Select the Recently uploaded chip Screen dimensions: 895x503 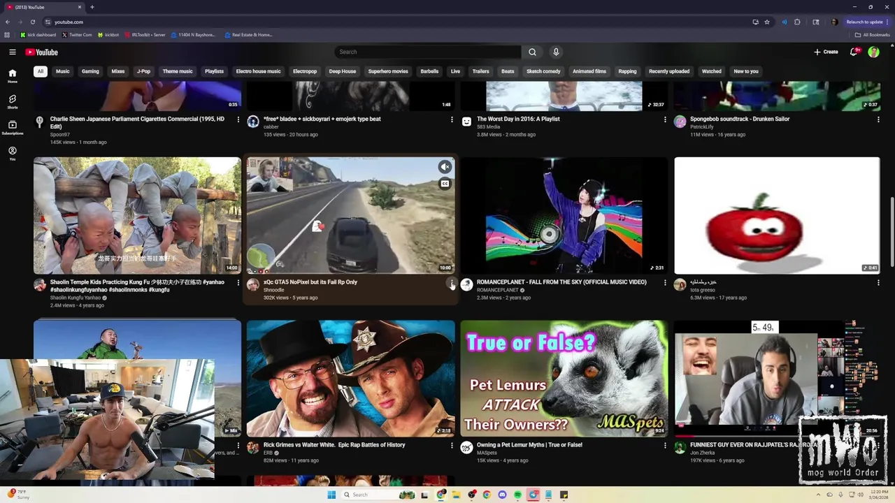click(x=669, y=71)
